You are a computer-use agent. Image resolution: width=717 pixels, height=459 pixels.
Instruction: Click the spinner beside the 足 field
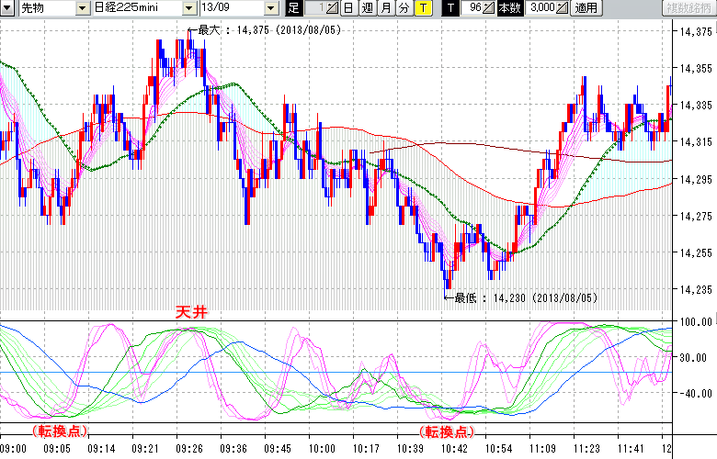click(x=334, y=8)
